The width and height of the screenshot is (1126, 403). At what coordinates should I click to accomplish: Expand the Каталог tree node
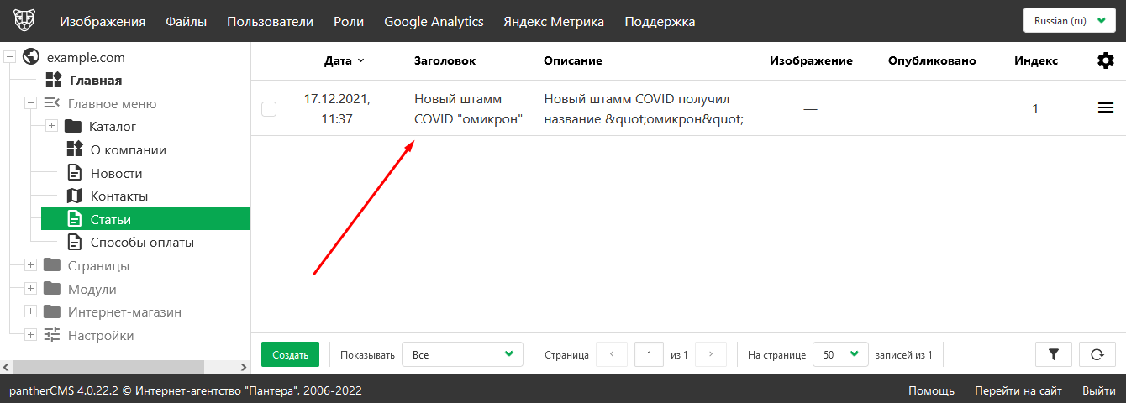51,127
